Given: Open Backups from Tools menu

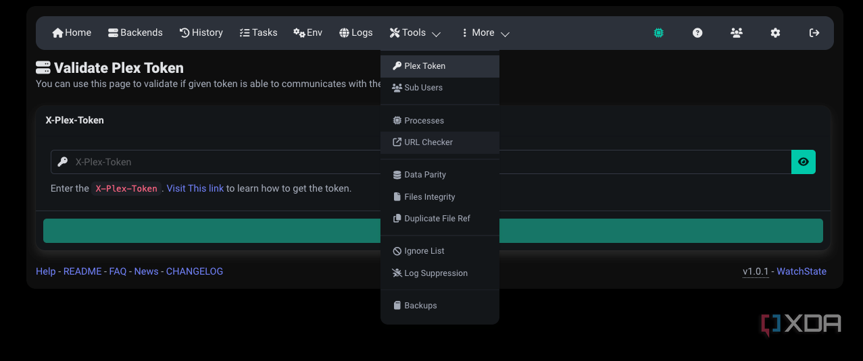Looking at the screenshot, I should click(440, 306).
